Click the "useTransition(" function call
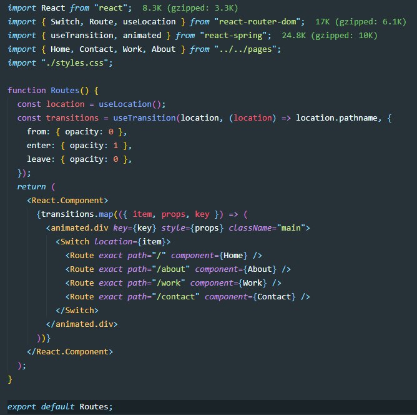417x415 pixels. pos(147,118)
